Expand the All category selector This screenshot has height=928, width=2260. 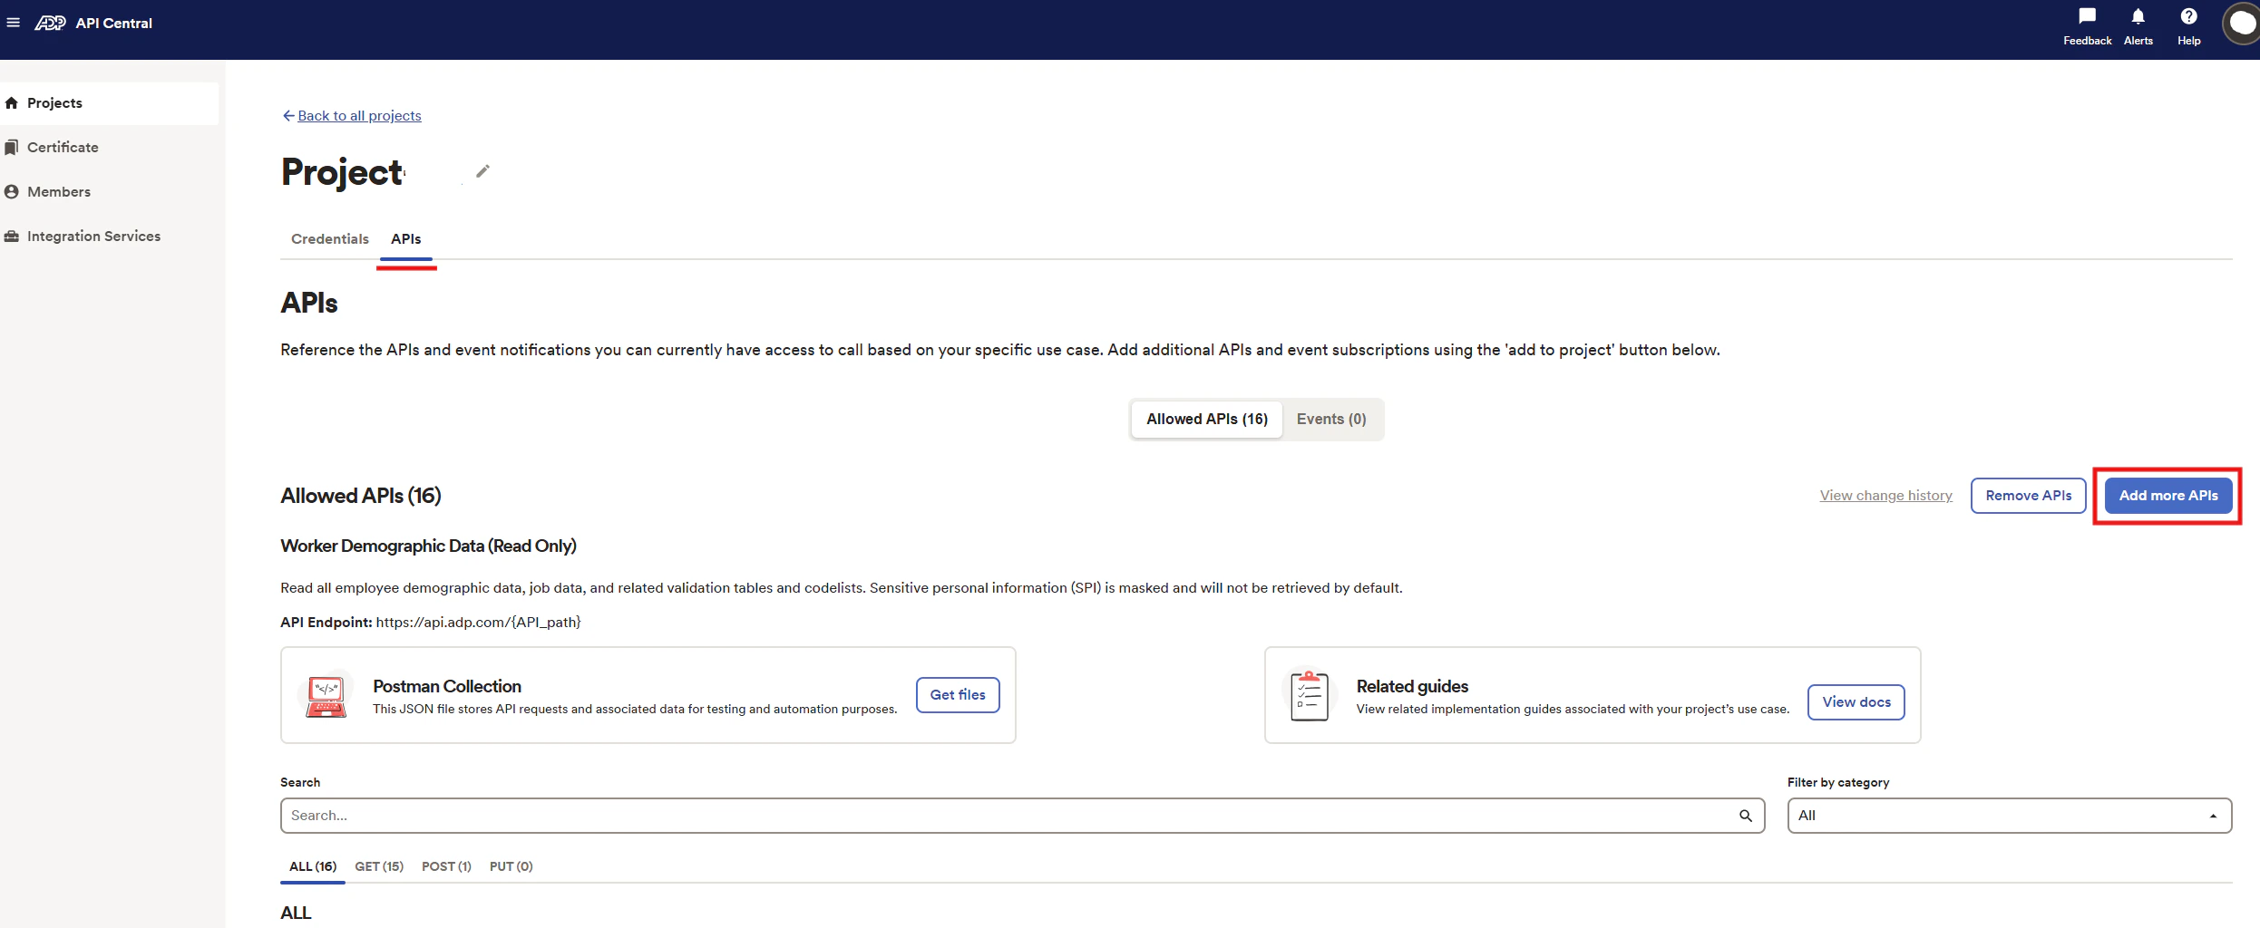(2213, 815)
